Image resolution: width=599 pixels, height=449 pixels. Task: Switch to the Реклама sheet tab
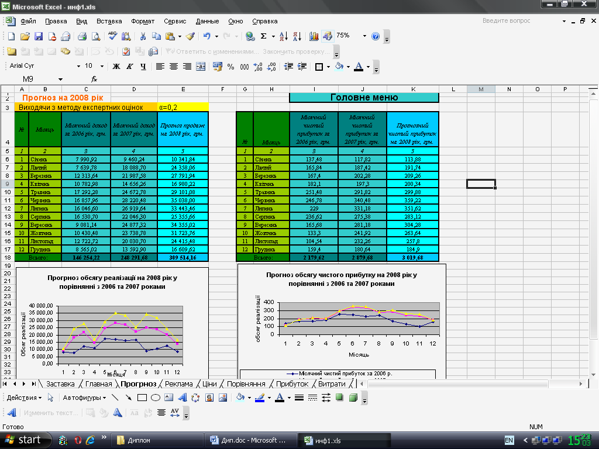178,384
